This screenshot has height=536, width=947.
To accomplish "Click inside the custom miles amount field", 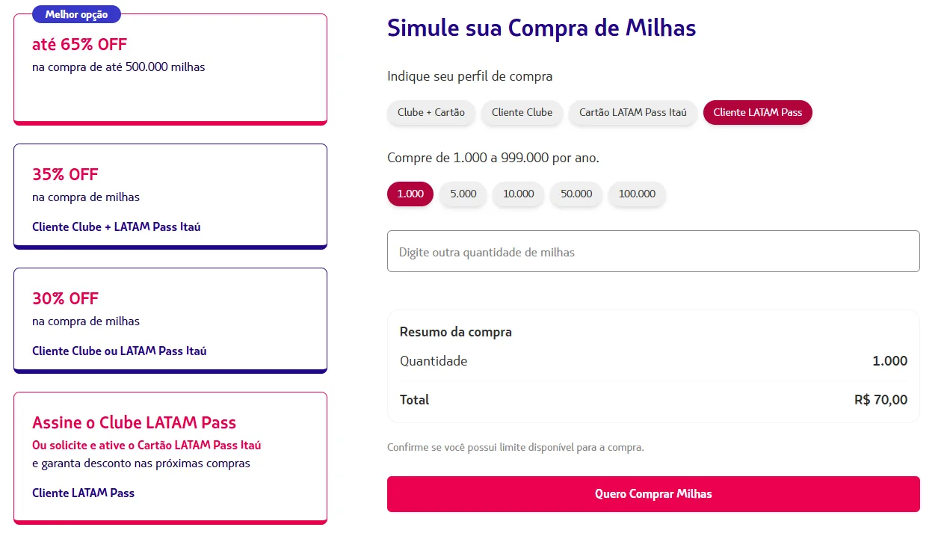I will coord(653,251).
